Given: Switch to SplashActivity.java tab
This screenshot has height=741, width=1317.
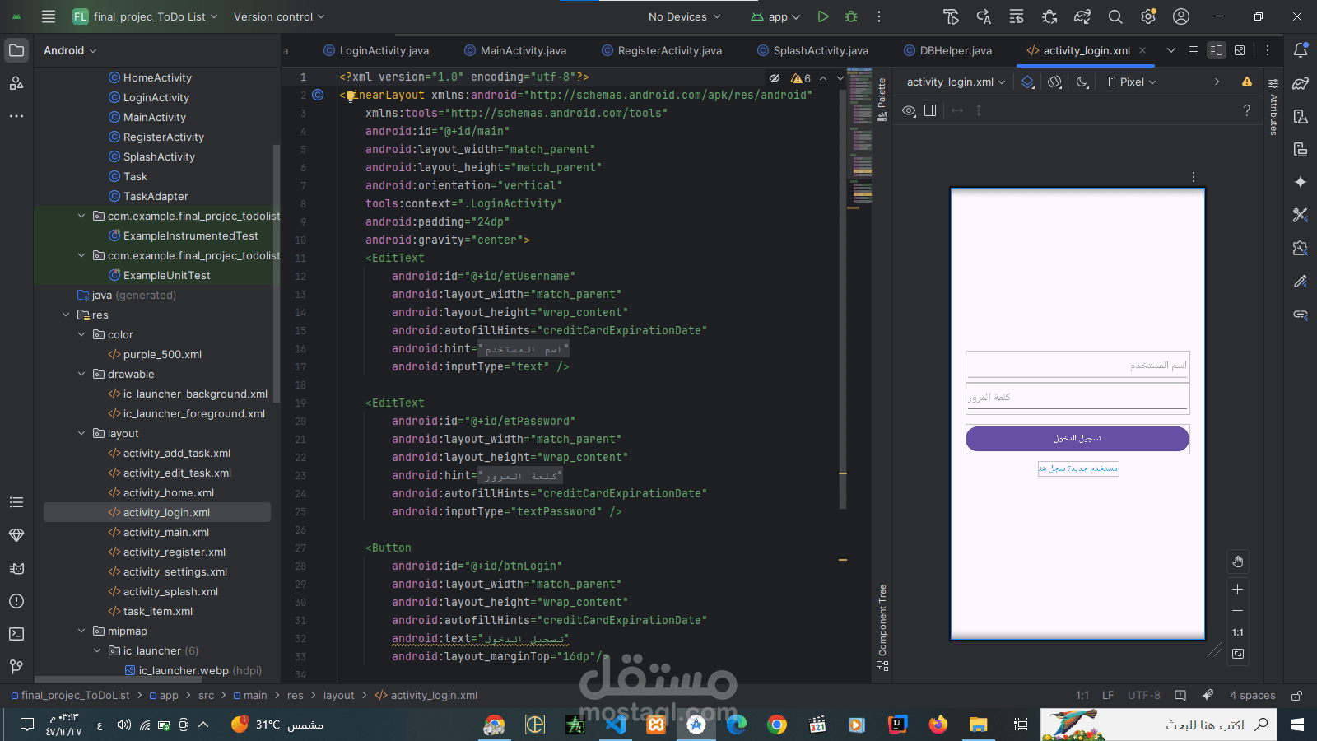Looking at the screenshot, I should [x=813, y=50].
